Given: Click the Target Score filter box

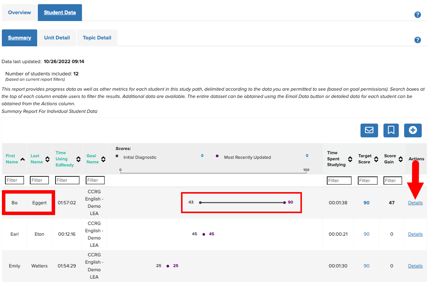Looking at the screenshot, I should tap(368, 181).
